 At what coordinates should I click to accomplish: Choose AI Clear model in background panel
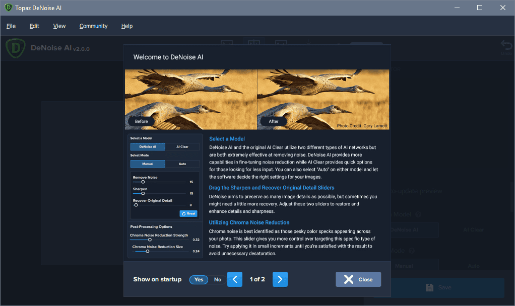(473, 229)
